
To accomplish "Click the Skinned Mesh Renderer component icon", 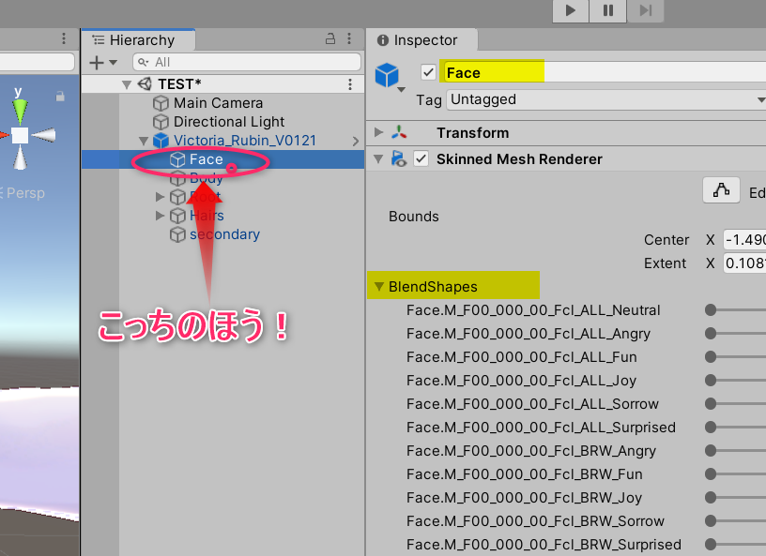I will tap(399, 159).
